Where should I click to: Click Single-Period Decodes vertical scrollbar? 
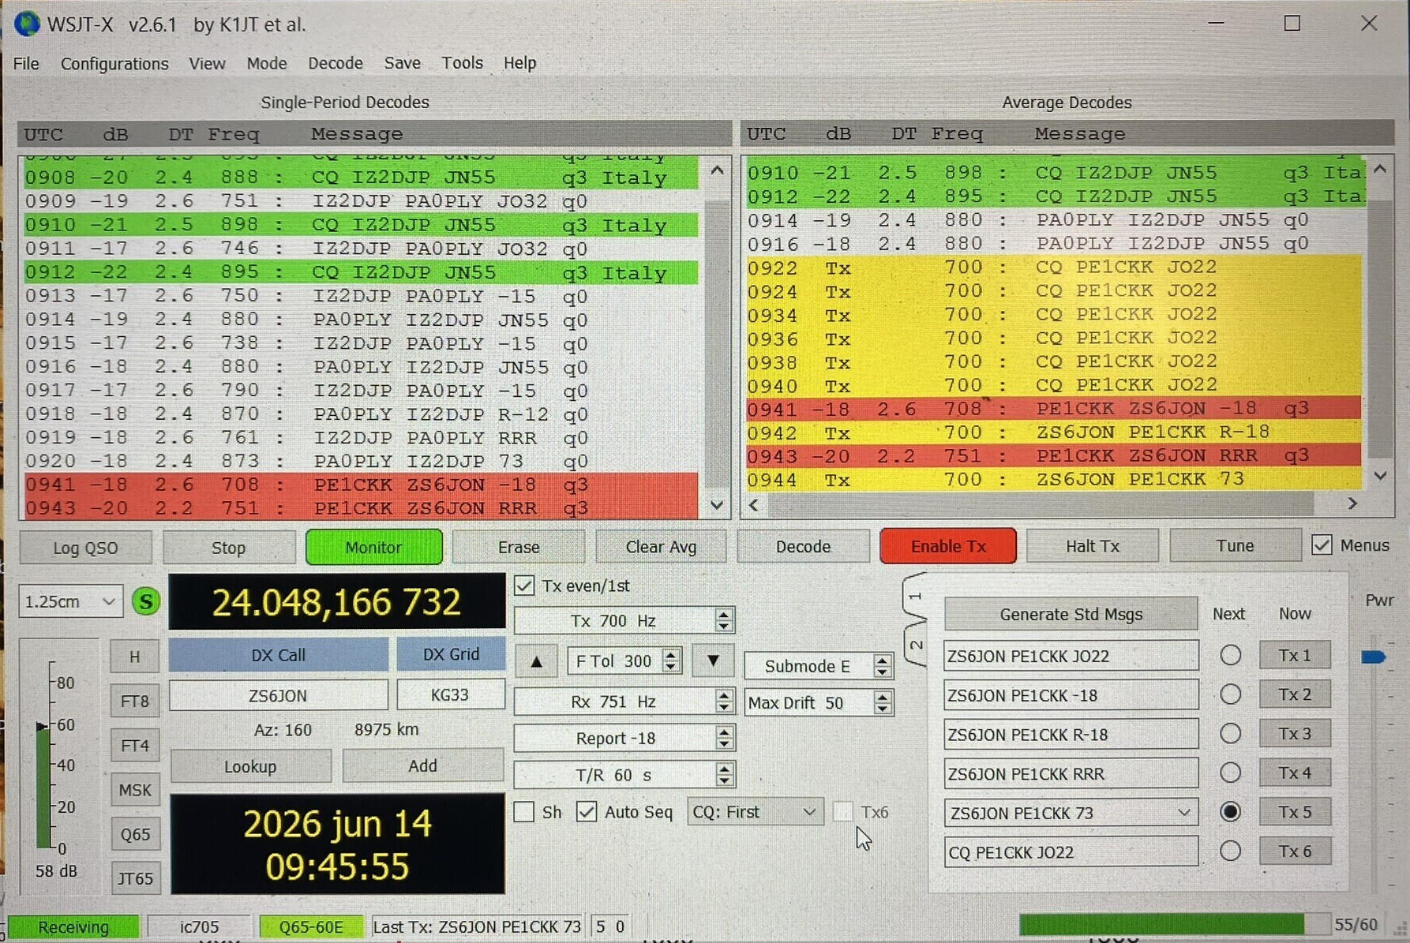pos(717,337)
